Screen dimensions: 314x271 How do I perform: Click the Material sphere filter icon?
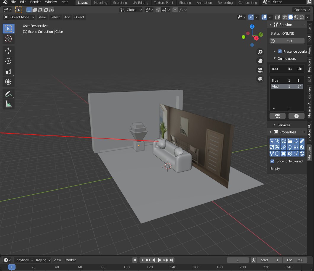pos(302,147)
